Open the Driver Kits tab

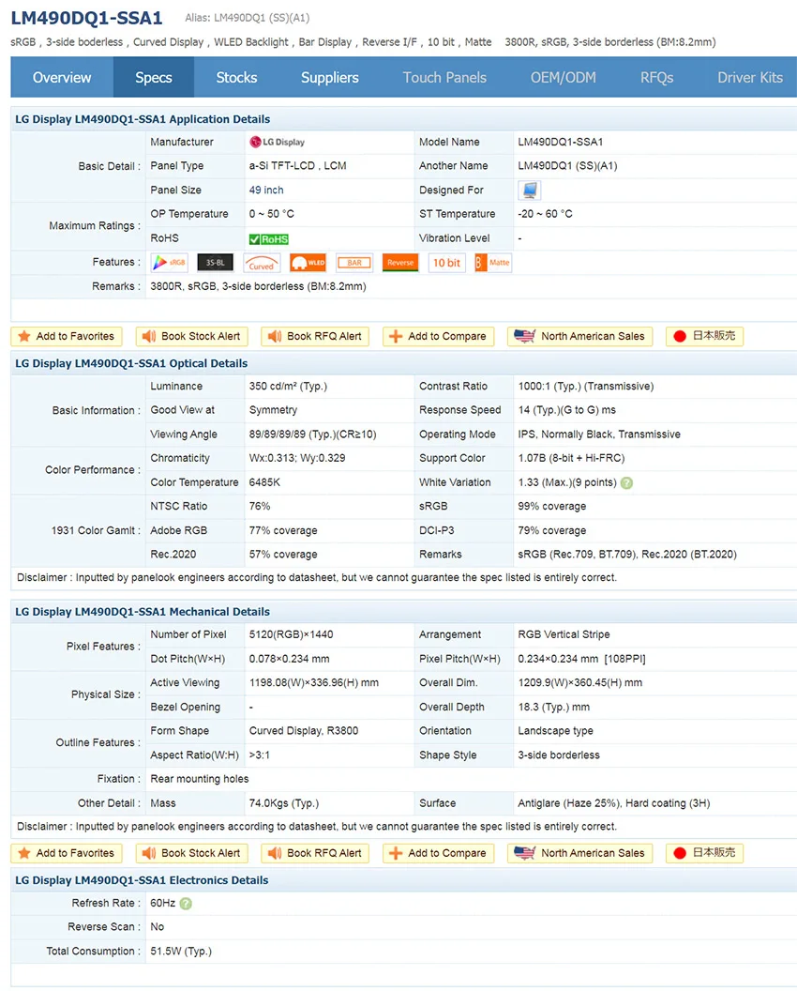click(x=749, y=77)
